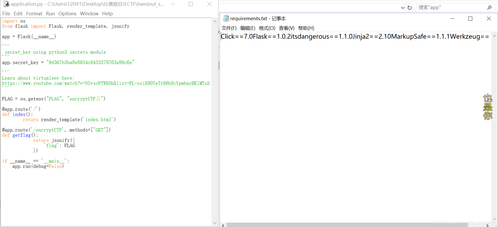Click Notepad vertical scrollbar down arrow

tap(494, 219)
